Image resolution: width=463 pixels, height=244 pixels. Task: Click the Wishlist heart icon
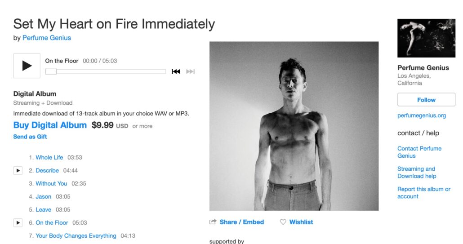coord(283,222)
